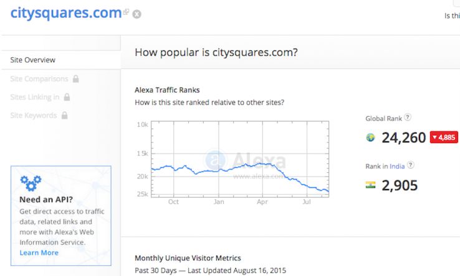Click the red 4,885 rank change badge
Screen dimensions: 460x276
point(443,137)
